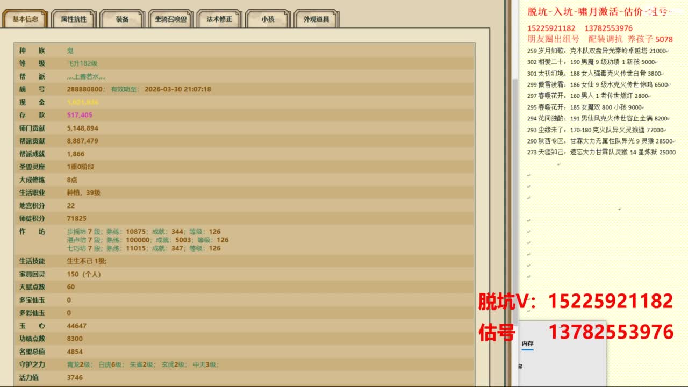This screenshot has width=688, height=387.
Task: Click the 湛卢坊 workshop entry
Action: click(x=147, y=240)
